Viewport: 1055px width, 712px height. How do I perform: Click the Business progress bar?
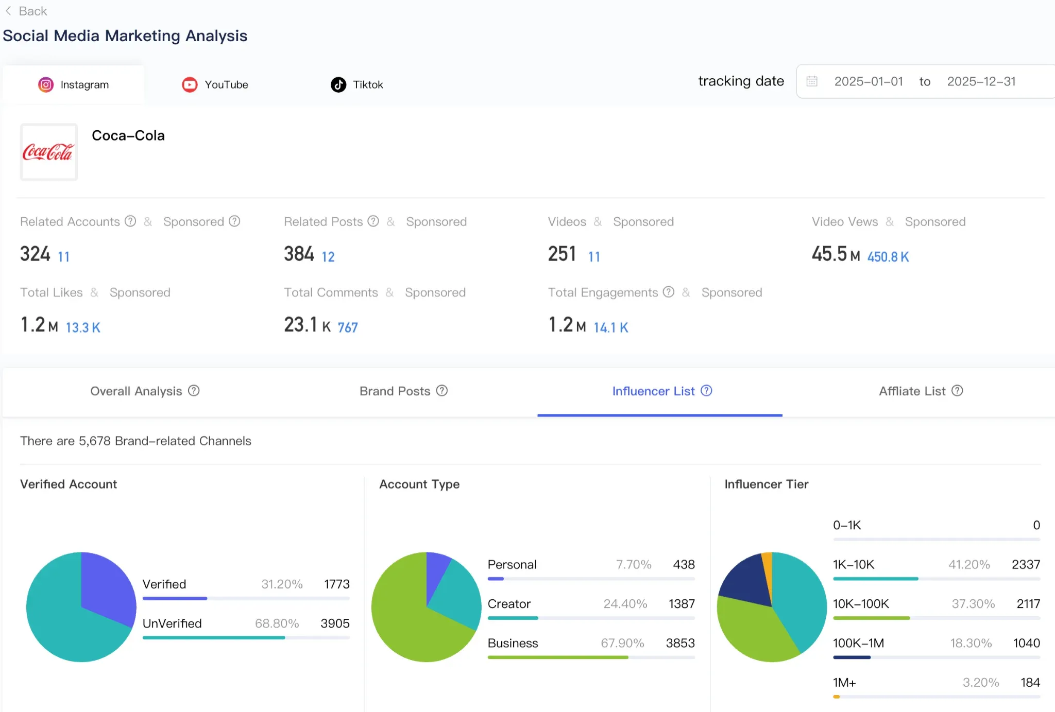pyautogui.click(x=591, y=657)
